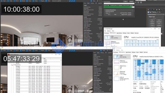Send render to Max in top frame buffer
Viewport: 165px width, 93px height.
pyautogui.click(x=10, y=1)
